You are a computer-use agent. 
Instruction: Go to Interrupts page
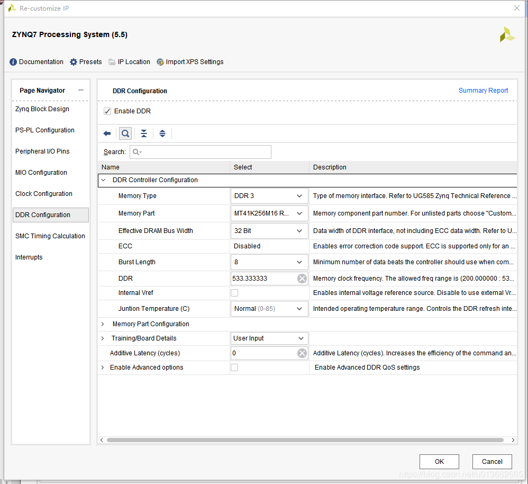(x=29, y=257)
